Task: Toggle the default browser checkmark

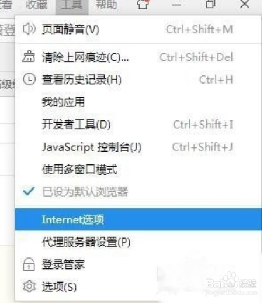Action: tap(29, 191)
